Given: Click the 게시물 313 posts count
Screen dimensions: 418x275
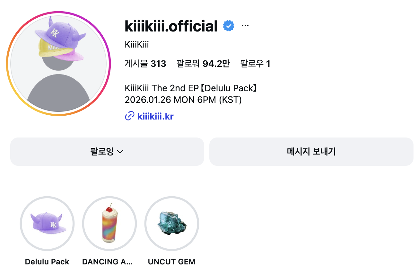Looking at the screenshot, I should point(145,64).
